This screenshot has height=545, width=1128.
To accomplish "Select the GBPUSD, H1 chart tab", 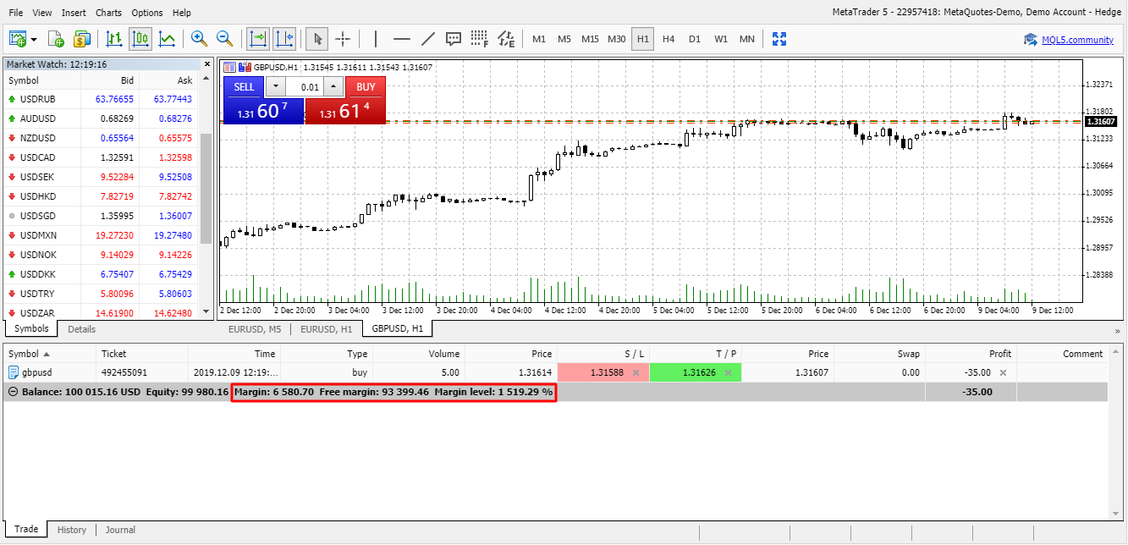I will [x=398, y=328].
